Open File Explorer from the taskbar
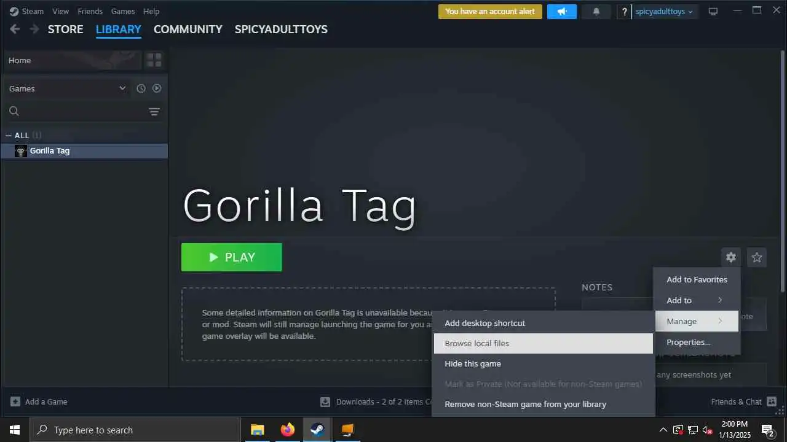 coord(257,430)
